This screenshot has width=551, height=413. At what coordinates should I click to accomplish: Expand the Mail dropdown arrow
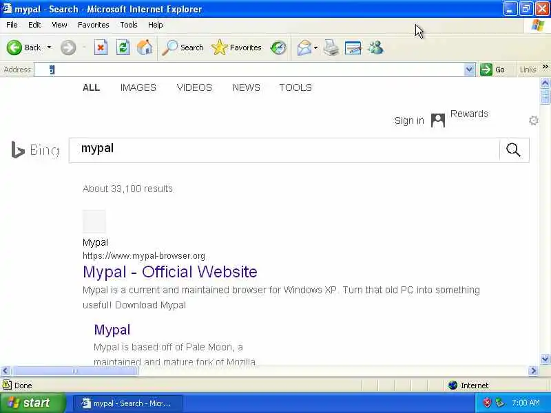(315, 47)
